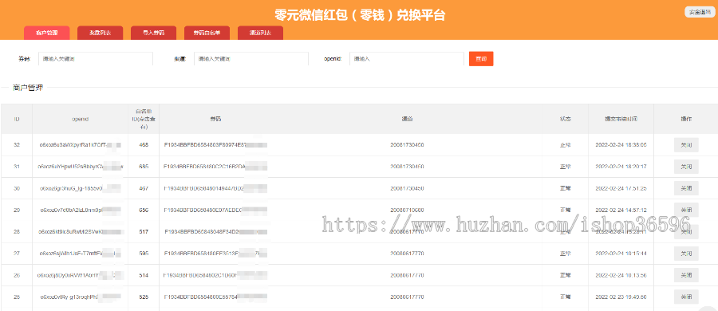Open the list tab right of 商户管理
Viewport: 718px width, 311px height.
(100, 33)
